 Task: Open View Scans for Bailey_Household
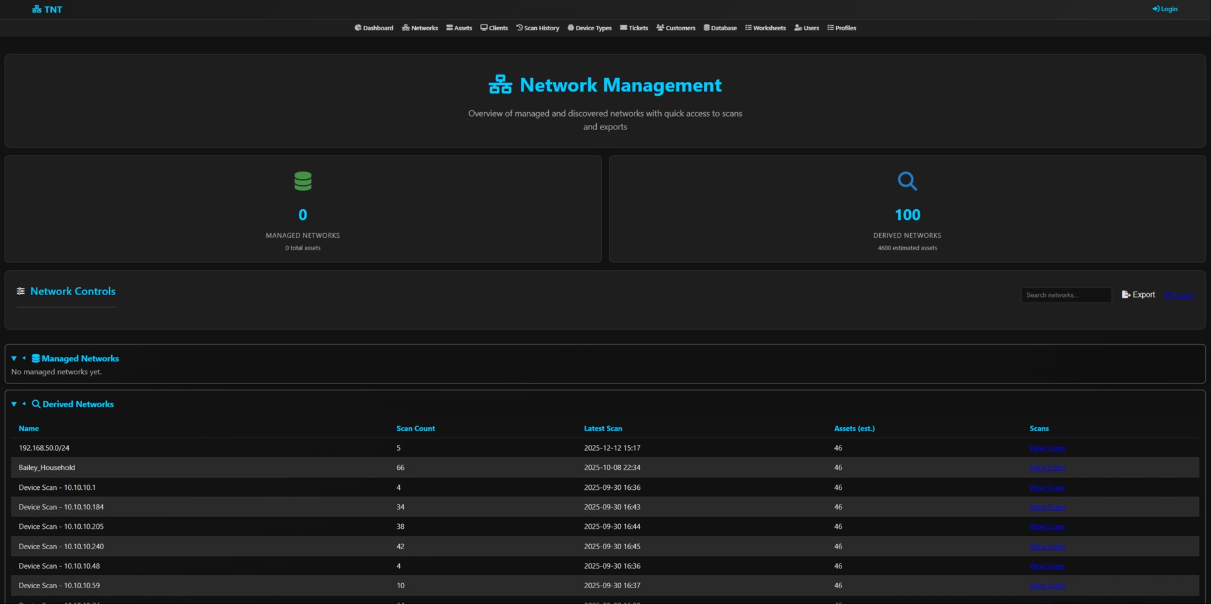pyautogui.click(x=1046, y=468)
